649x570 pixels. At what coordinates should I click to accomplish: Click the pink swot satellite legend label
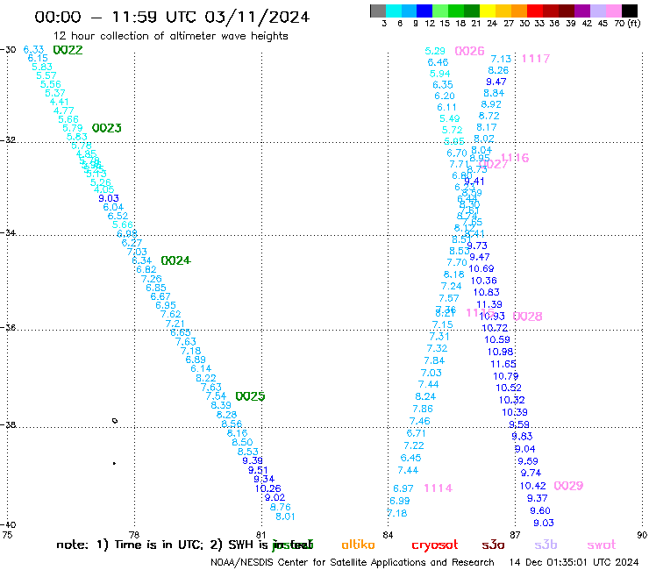(x=602, y=545)
